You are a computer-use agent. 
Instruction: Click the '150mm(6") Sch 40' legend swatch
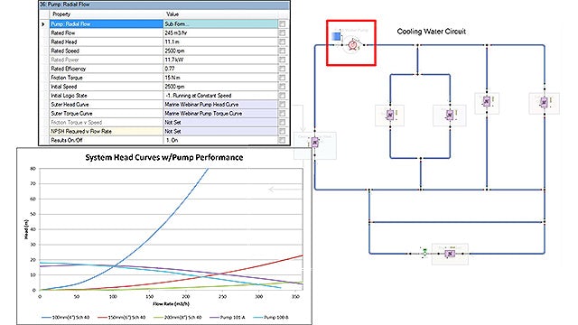(102, 317)
